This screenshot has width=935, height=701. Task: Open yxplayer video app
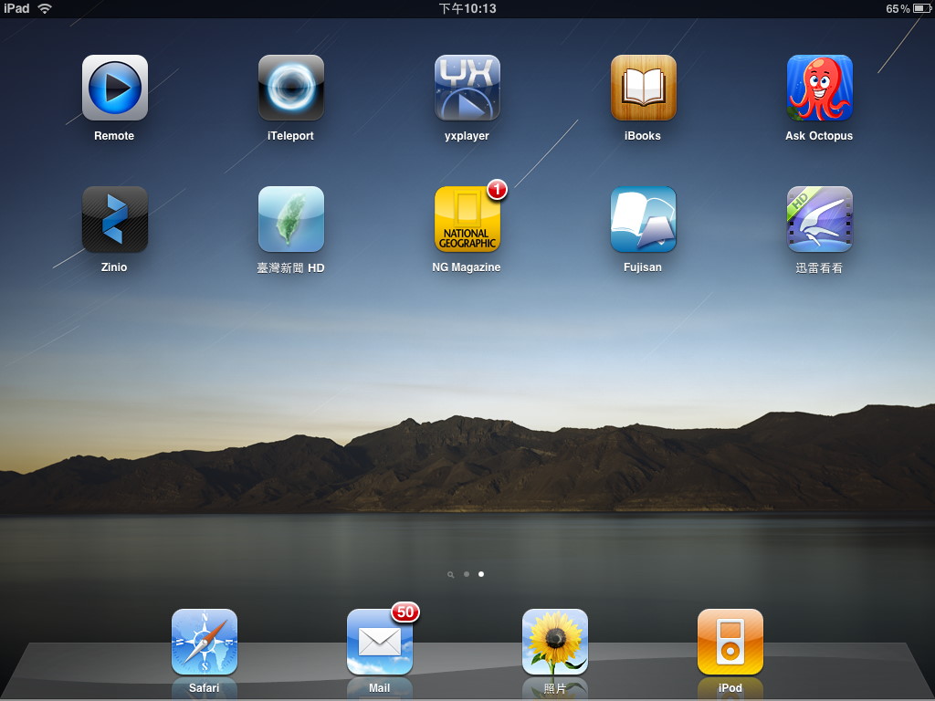[x=467, y=88]
